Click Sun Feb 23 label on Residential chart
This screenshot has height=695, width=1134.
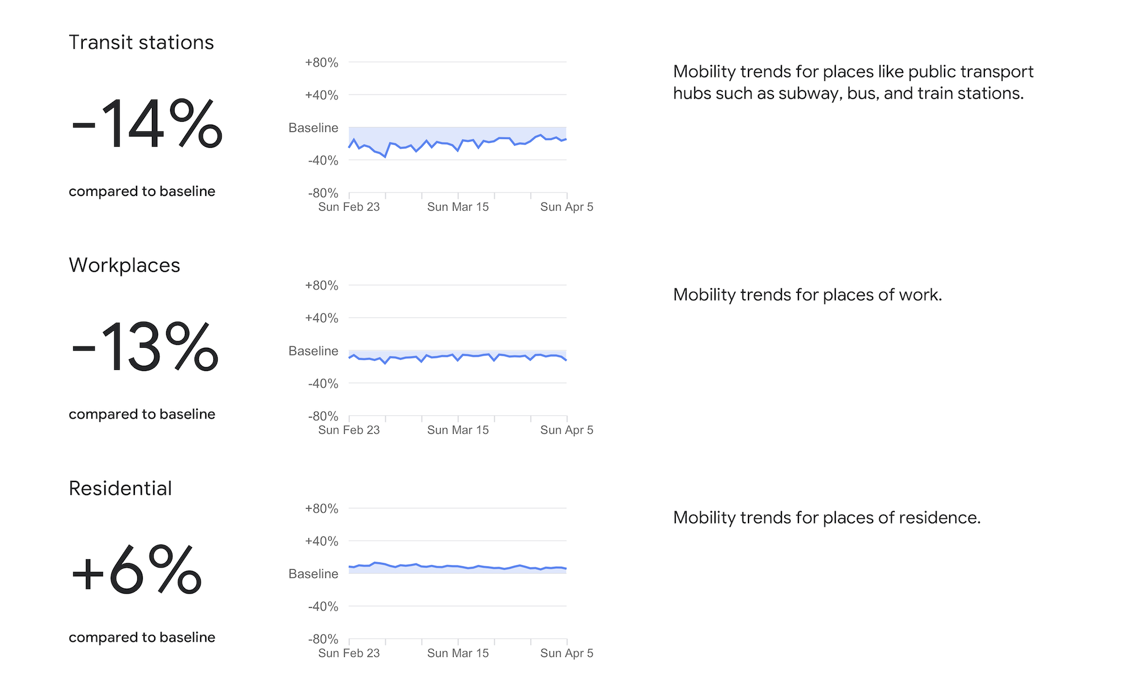pyautogui.click(x=349, y=653)
